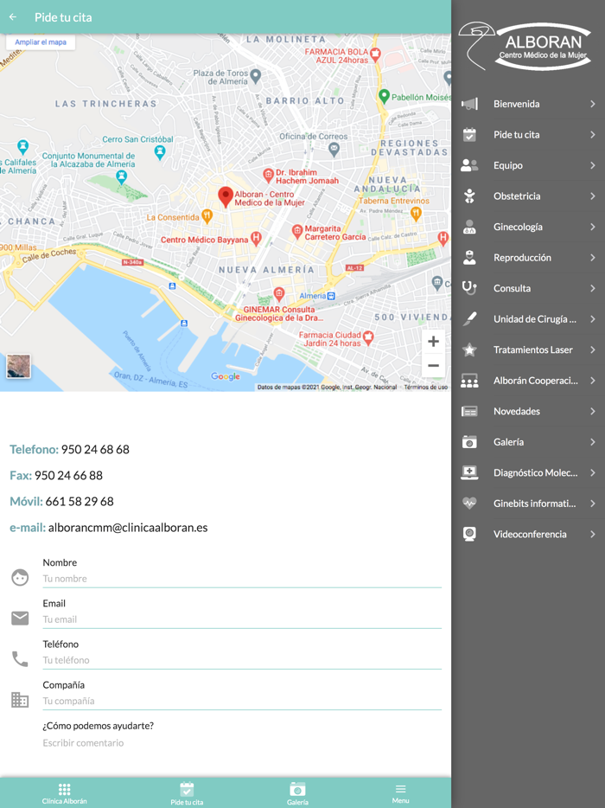Click the Tratamientos Laser star icon

[x=469, y=349]
